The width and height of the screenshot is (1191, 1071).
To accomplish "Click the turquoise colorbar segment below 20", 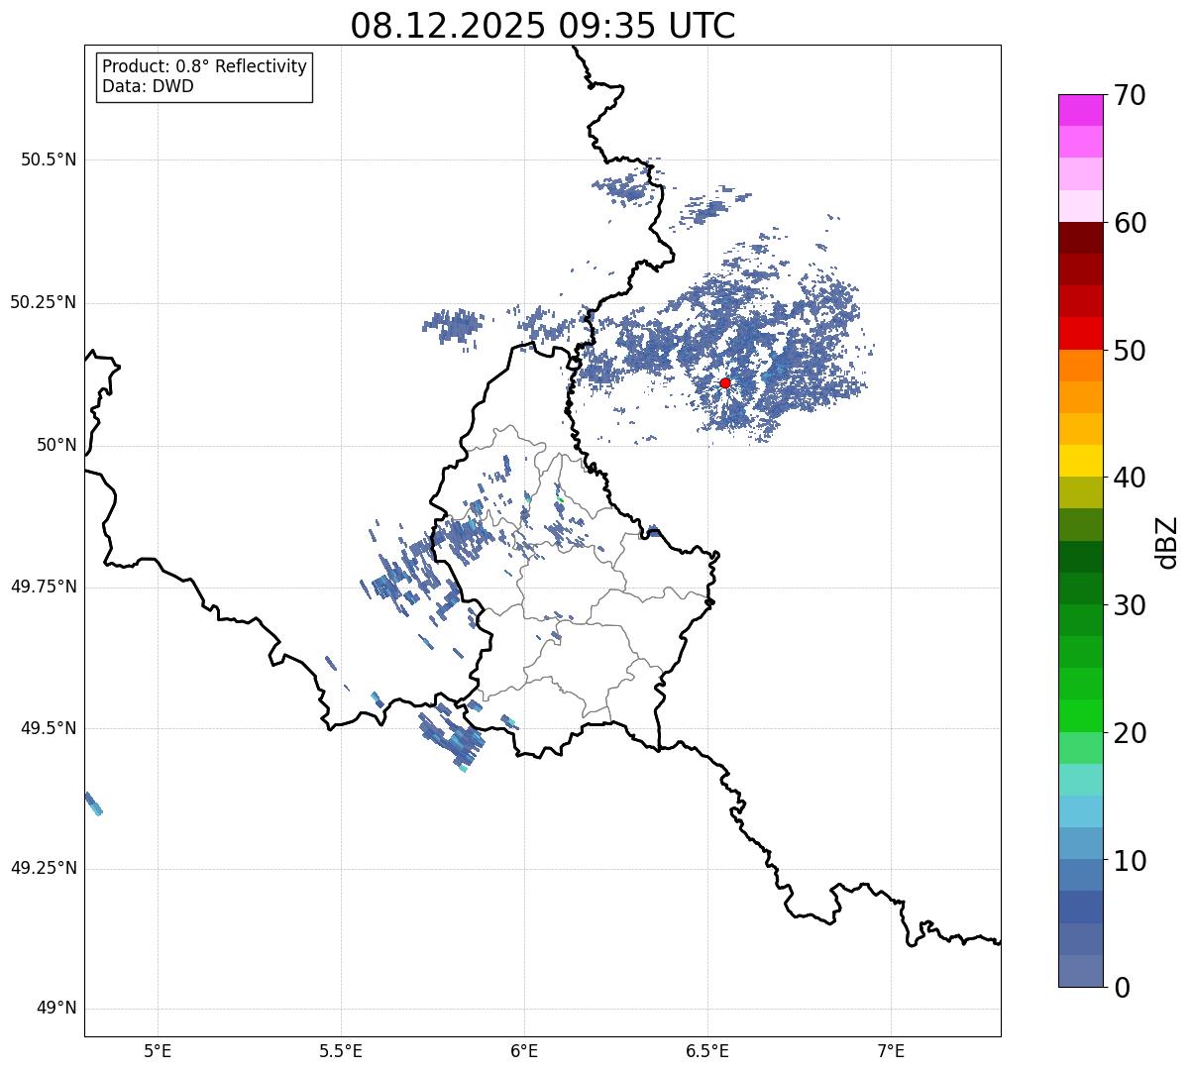I will click(1080, 780).
